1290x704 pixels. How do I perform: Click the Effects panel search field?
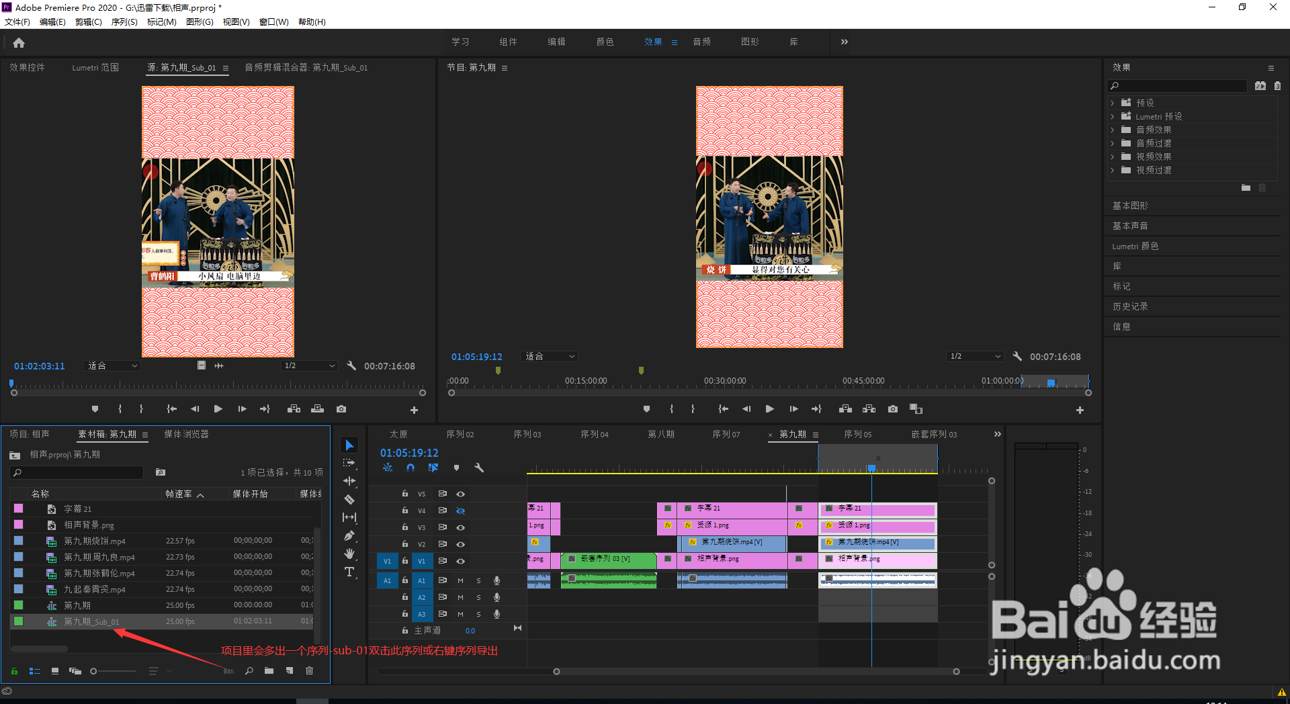coord(1178,86)
